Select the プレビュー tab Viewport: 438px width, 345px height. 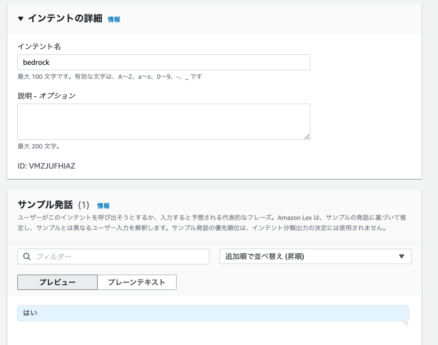[57, 282]
